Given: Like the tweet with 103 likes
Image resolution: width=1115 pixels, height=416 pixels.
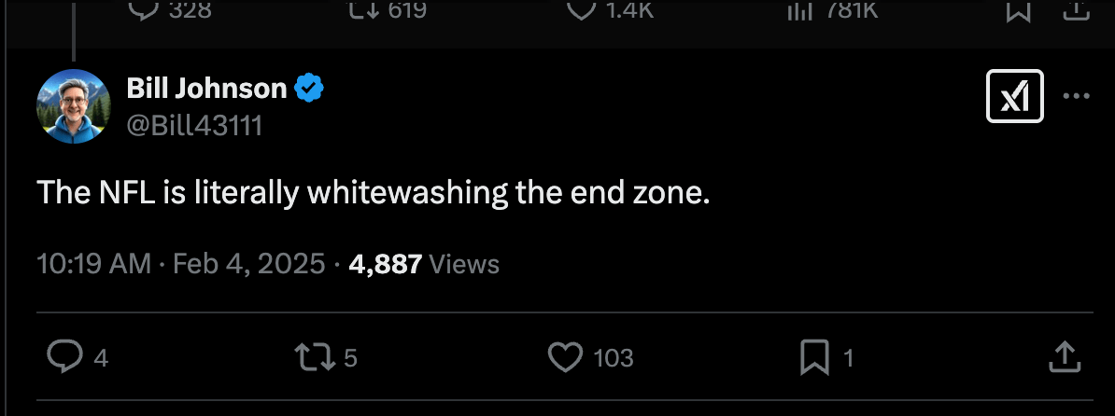Looking at the screenshot, I should (x=563, y=356).
